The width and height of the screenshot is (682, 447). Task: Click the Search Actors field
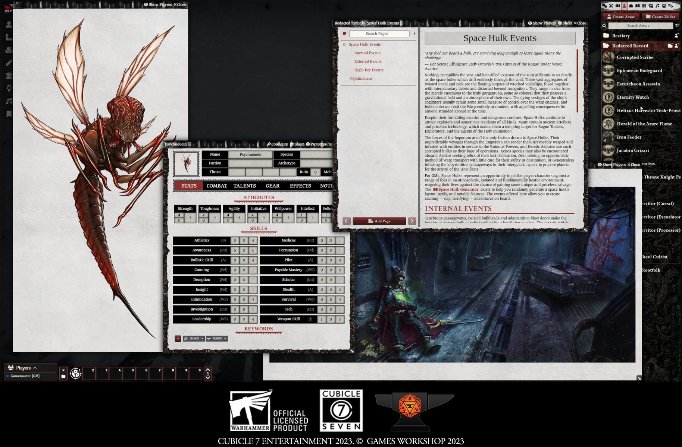640,26
